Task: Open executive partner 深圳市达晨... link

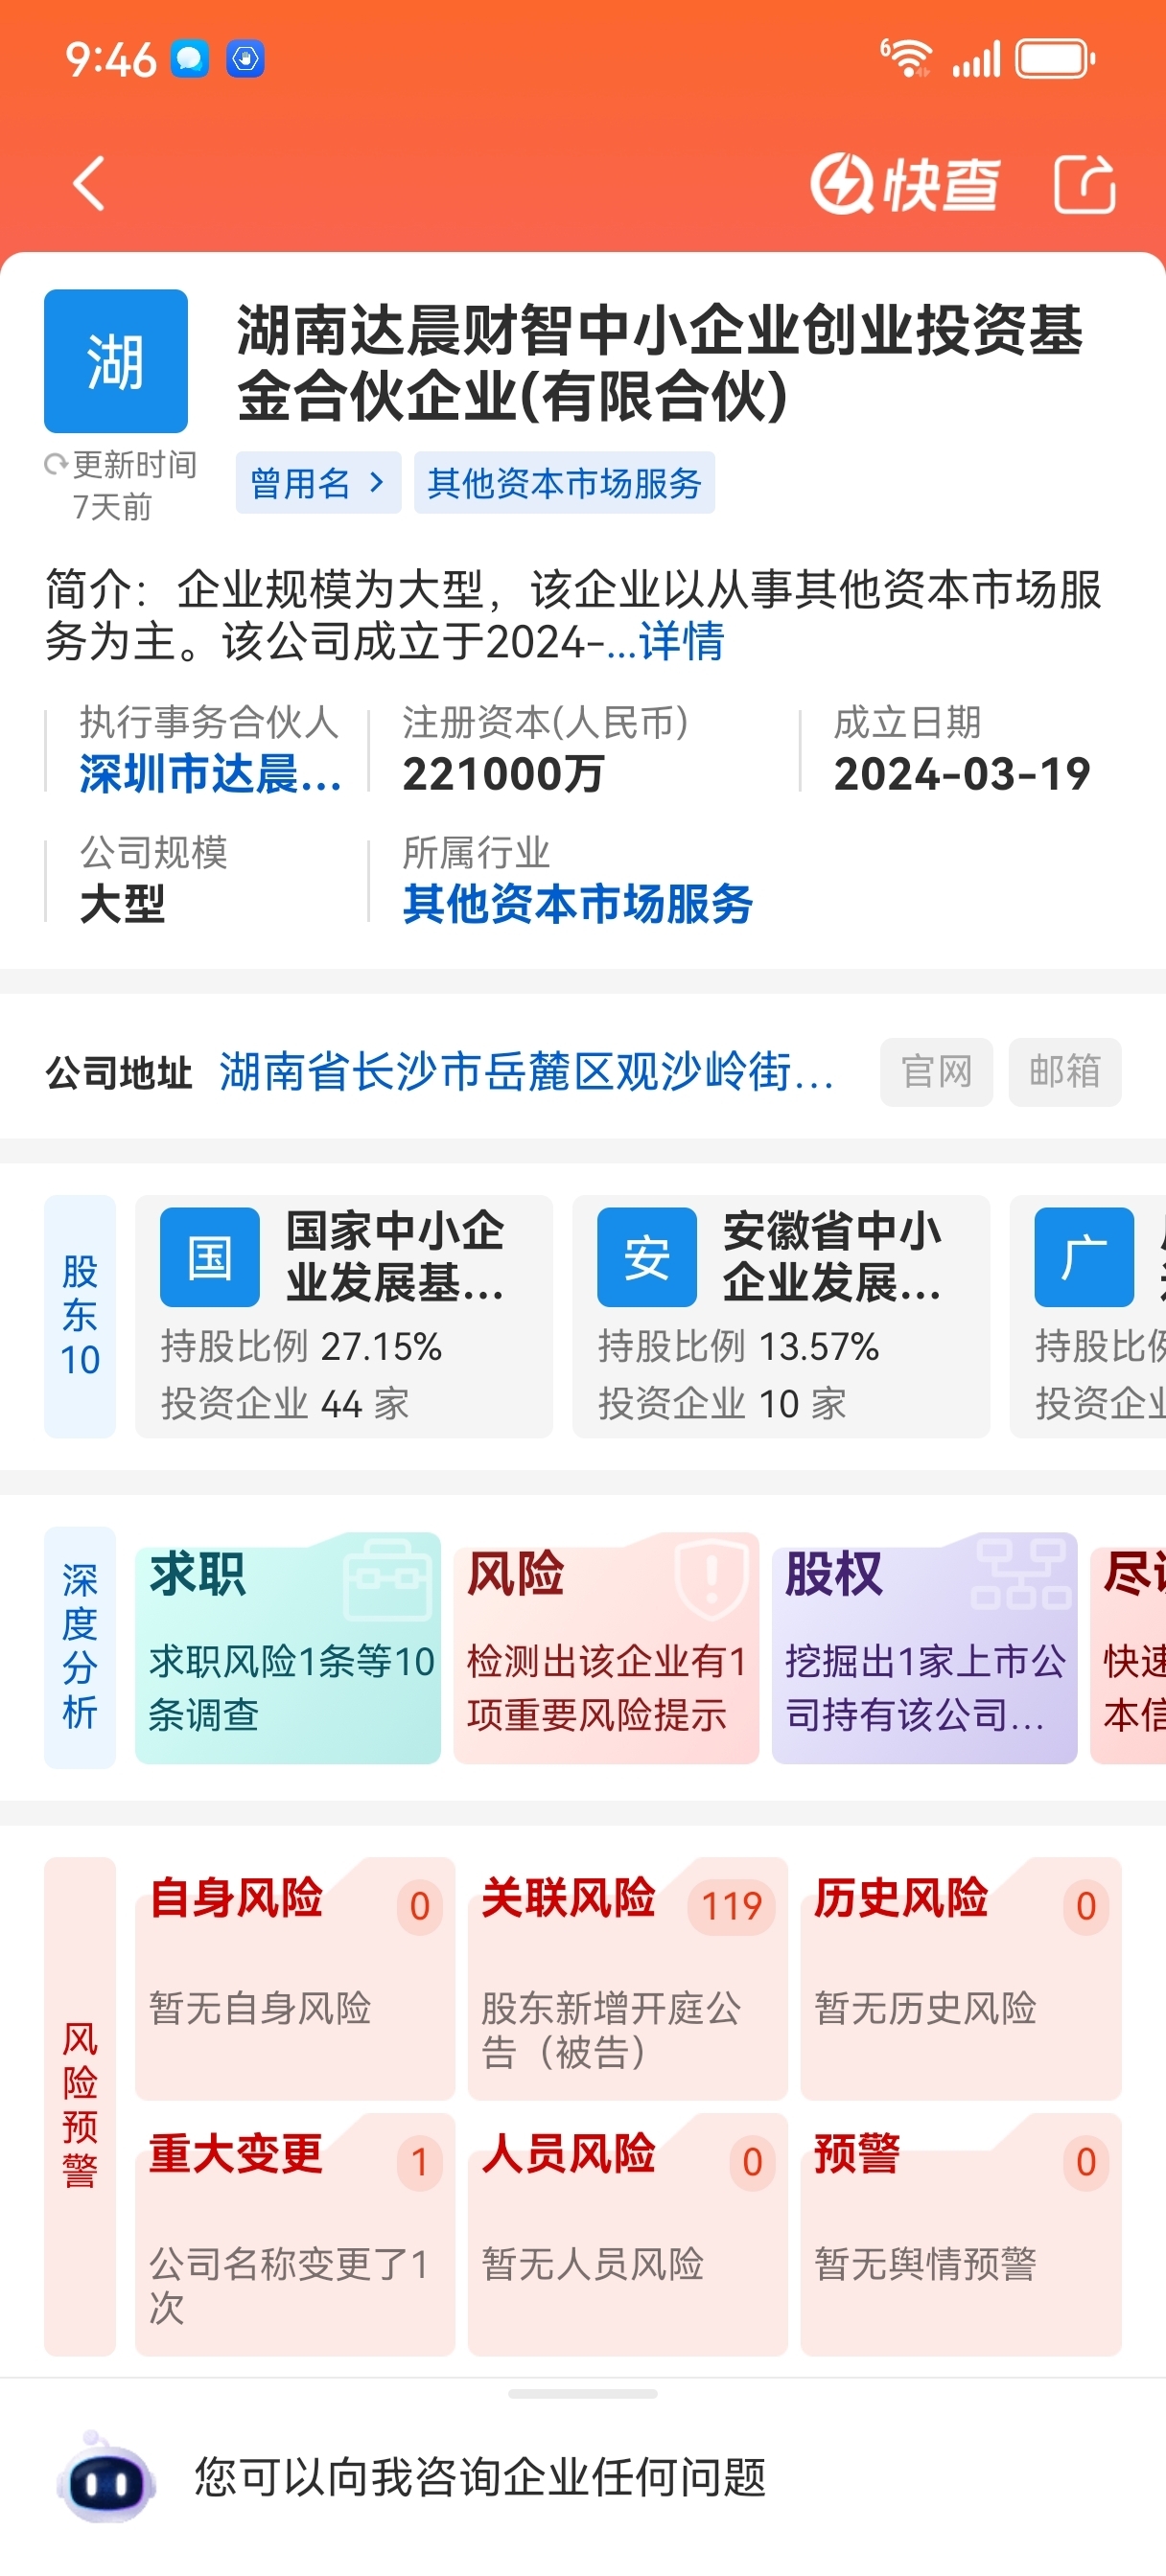Action: 210,774
